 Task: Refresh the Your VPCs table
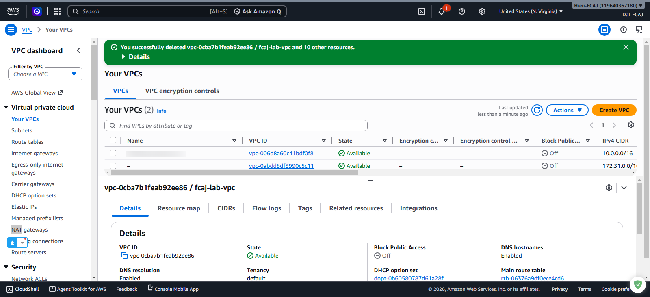click(x=537, y=110)
